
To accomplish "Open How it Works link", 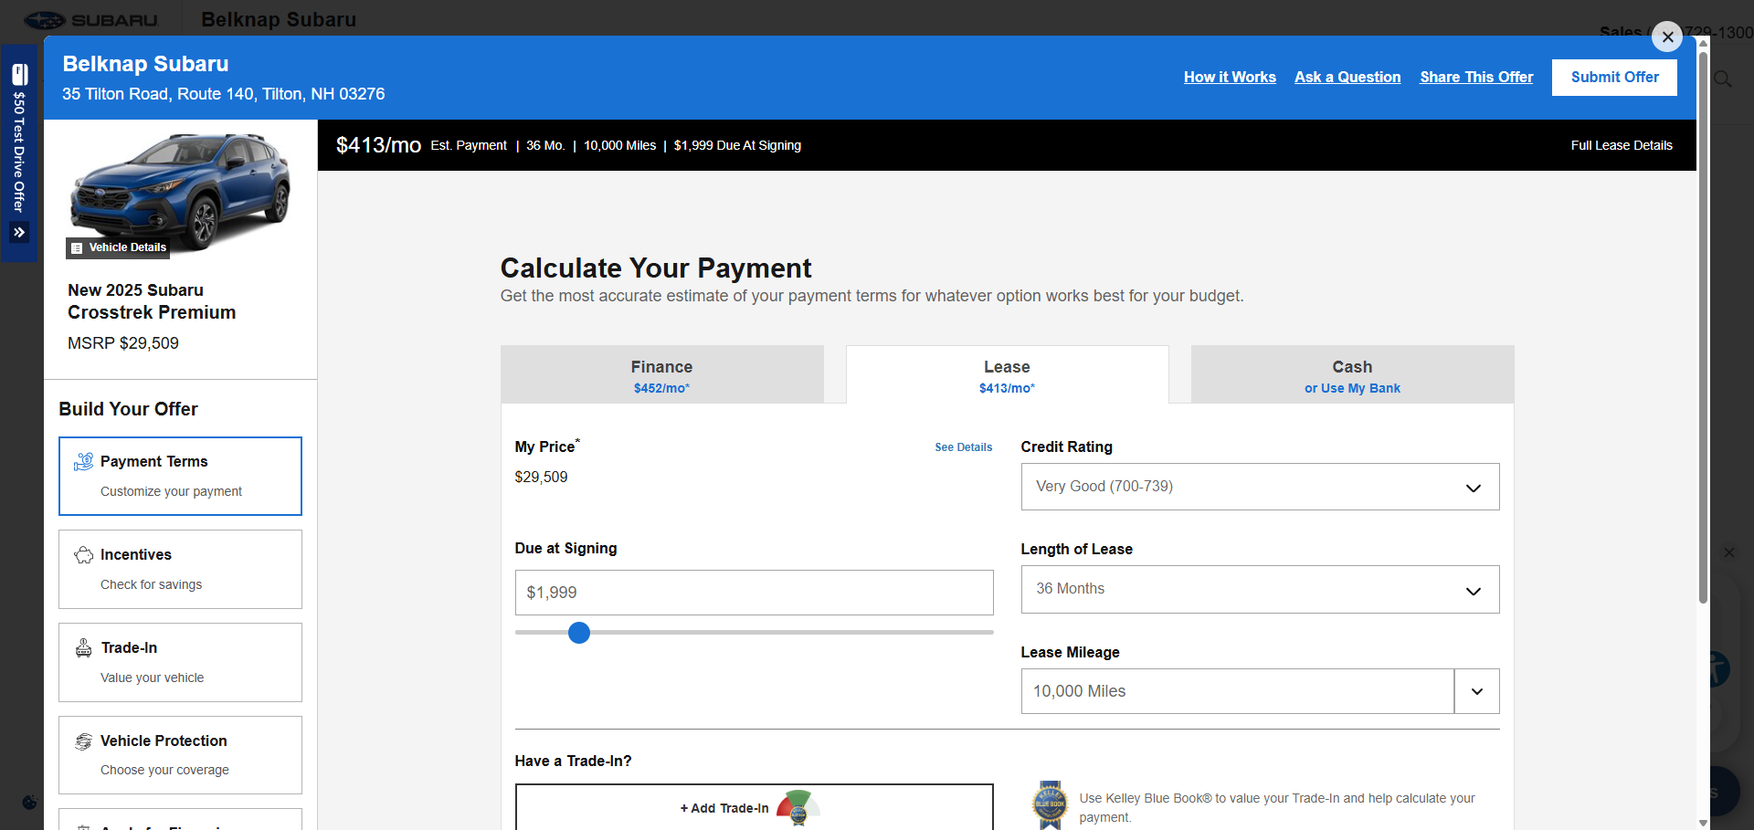I will 1230,78.
